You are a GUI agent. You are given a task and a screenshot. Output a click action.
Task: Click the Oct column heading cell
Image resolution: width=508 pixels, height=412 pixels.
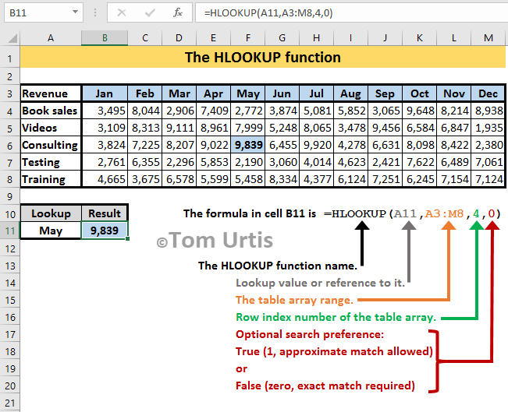pos(420,93)
